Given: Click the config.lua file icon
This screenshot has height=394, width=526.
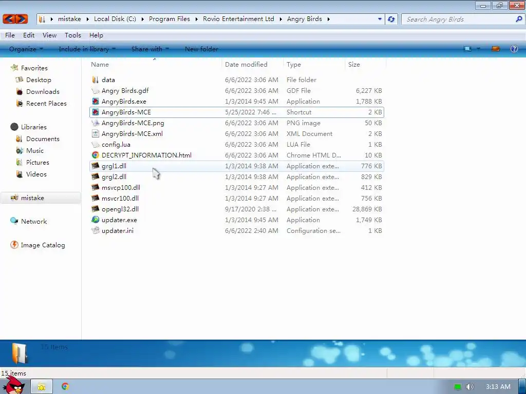Looking at the screenshot, I should (95, 144).
